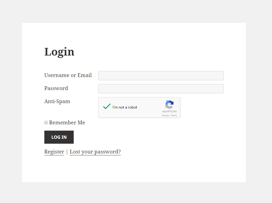Toggle the Remember Me checkbox
Image resolution: width=272 pixels, height=203 pixels.
(46, 122)
